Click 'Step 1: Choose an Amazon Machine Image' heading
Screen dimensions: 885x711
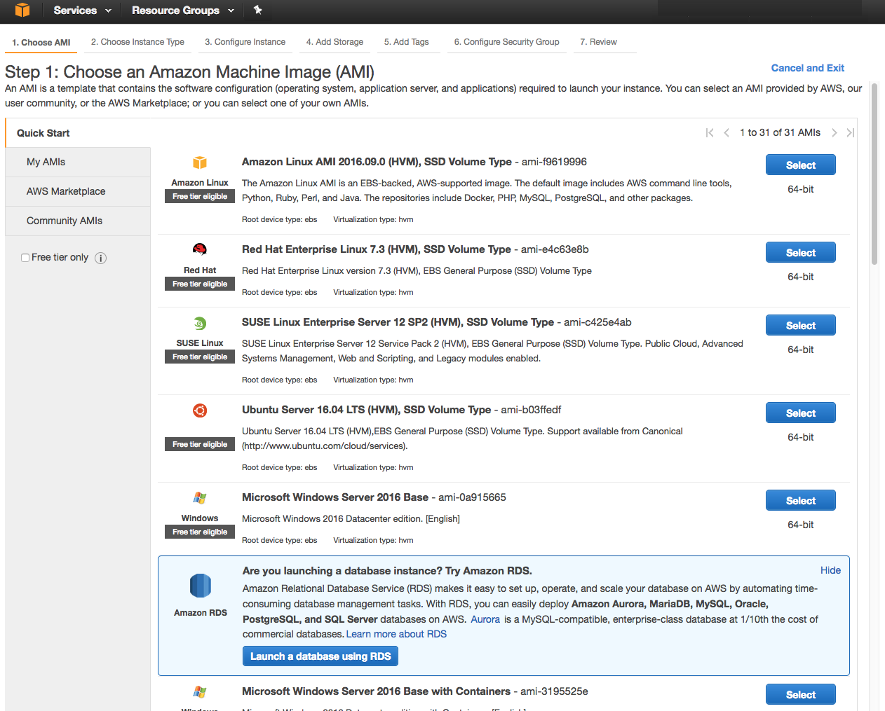189,72
